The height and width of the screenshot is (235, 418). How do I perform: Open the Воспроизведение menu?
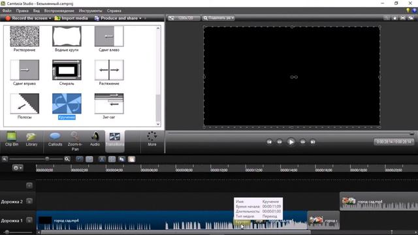(59, 10)
